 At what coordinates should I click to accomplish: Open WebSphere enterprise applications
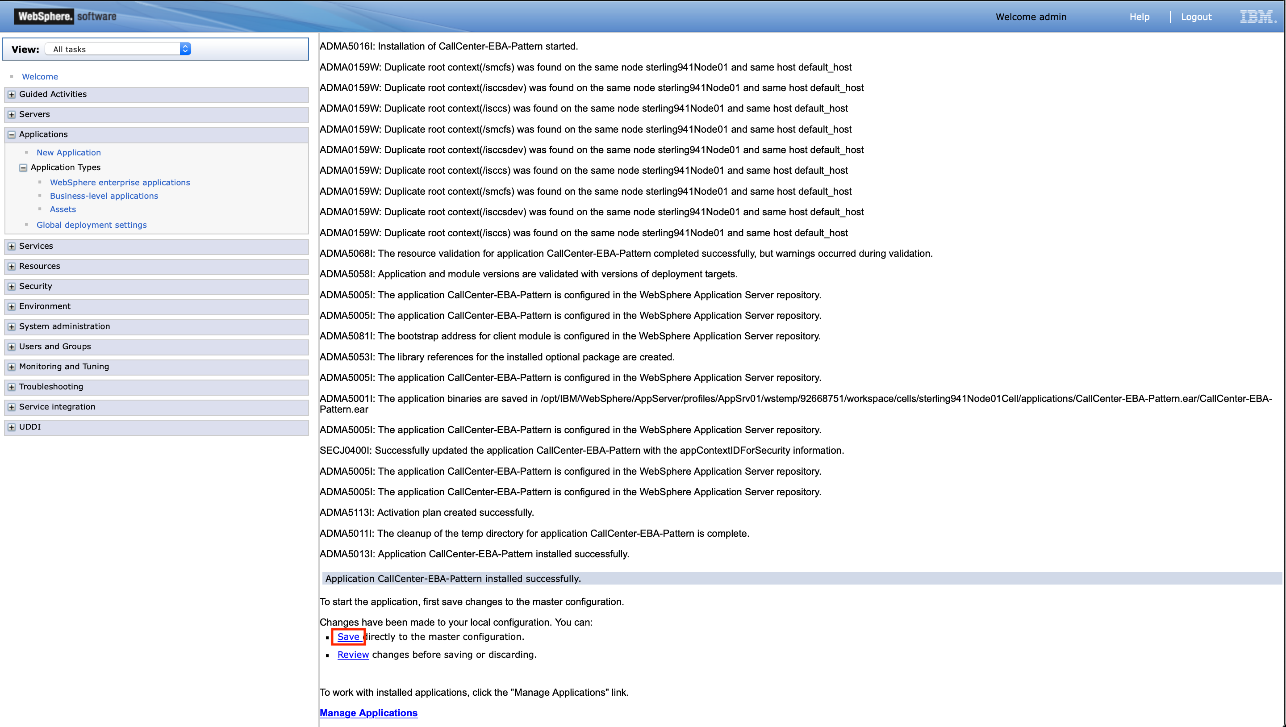coord(119,182)
